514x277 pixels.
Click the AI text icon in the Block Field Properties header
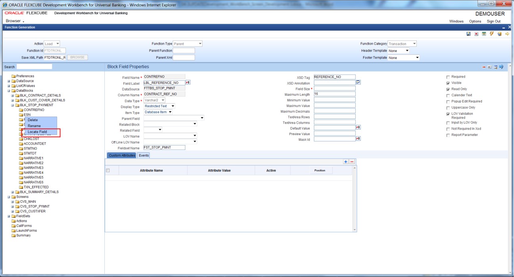pyautogui.click(x=489, y=67)
